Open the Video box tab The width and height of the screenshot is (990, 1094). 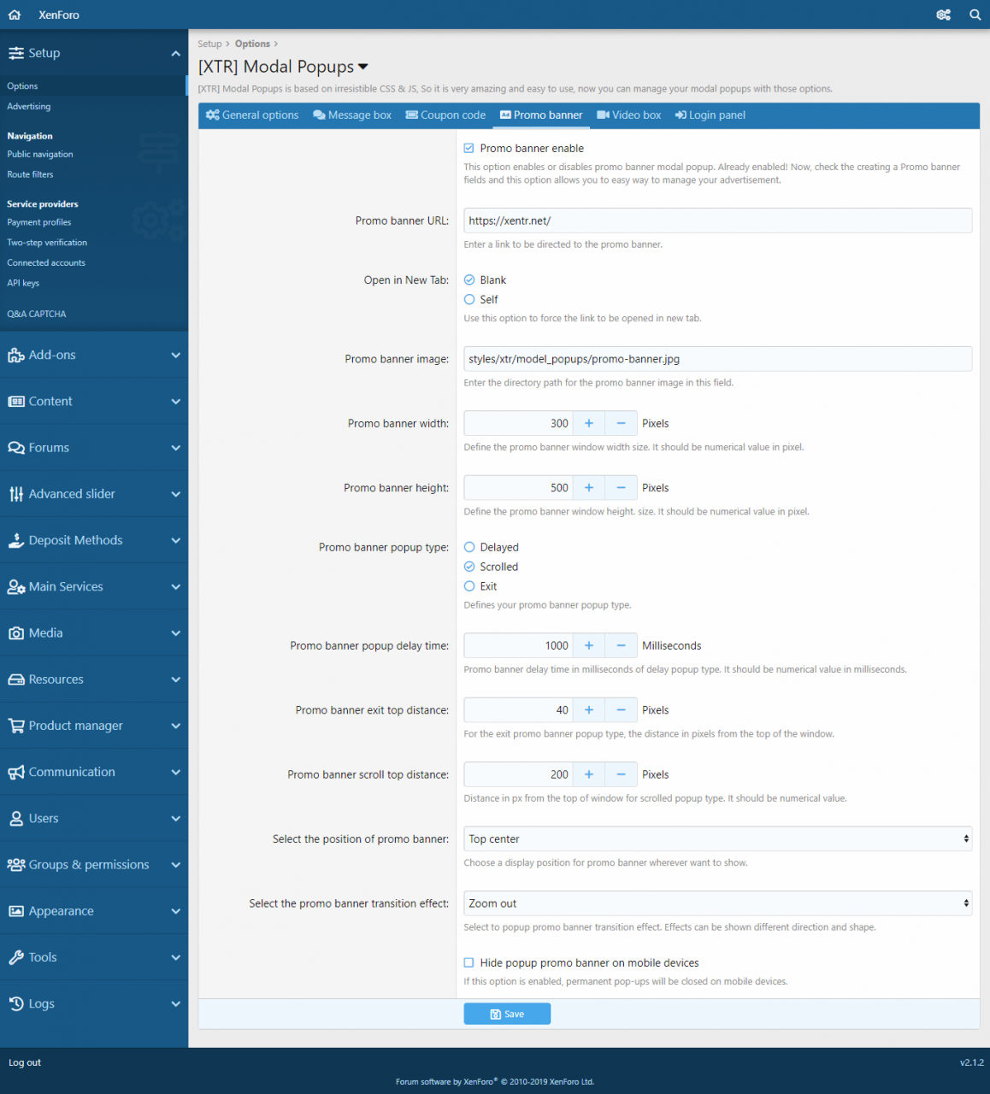tap(628, 115)
